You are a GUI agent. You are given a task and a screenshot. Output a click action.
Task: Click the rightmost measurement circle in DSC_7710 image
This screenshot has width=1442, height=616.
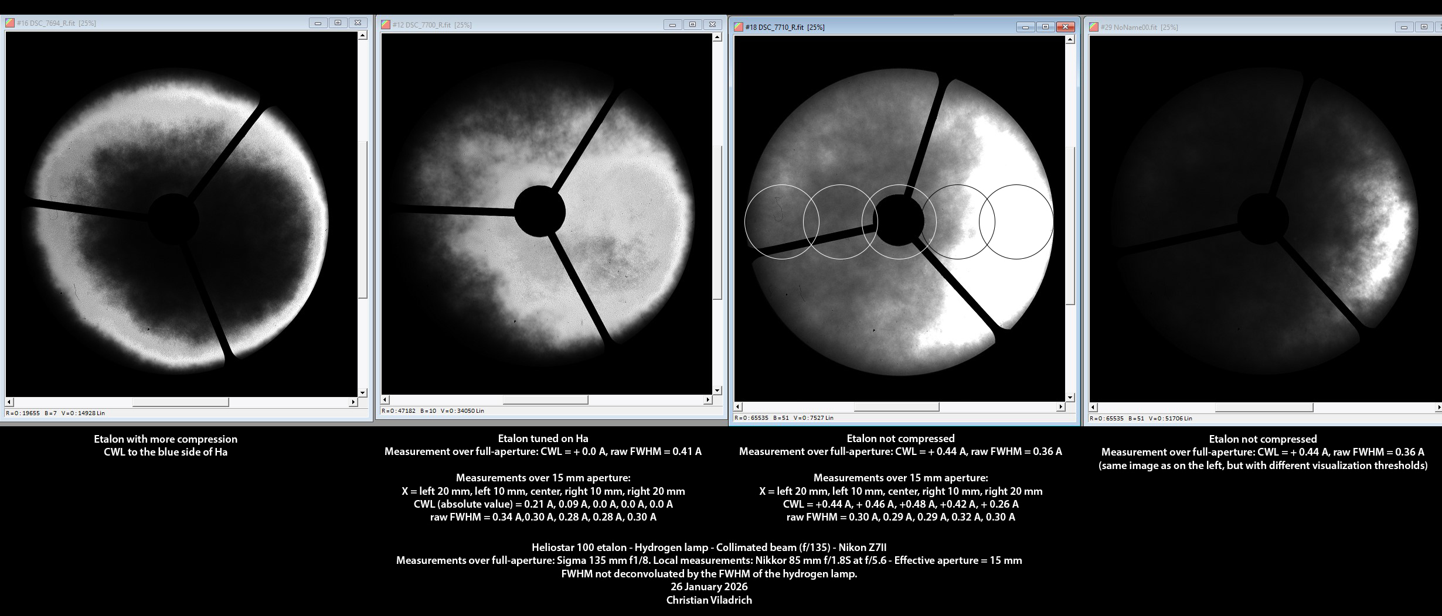[x=1016, y=222]
